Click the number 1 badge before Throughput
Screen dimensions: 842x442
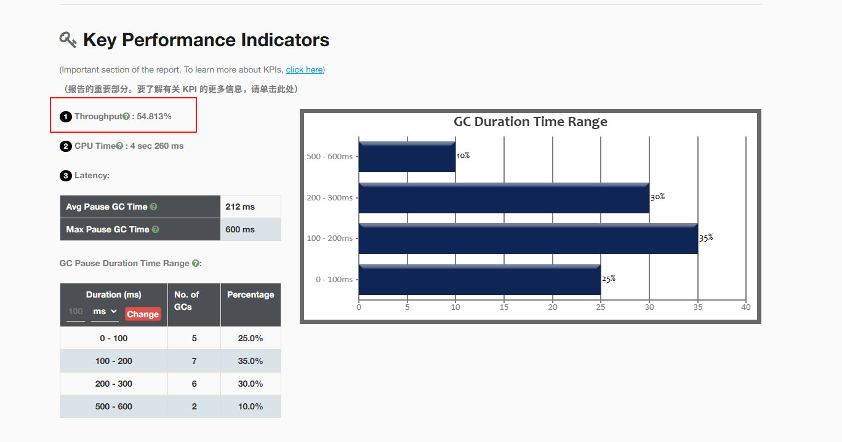coord(65,117)
